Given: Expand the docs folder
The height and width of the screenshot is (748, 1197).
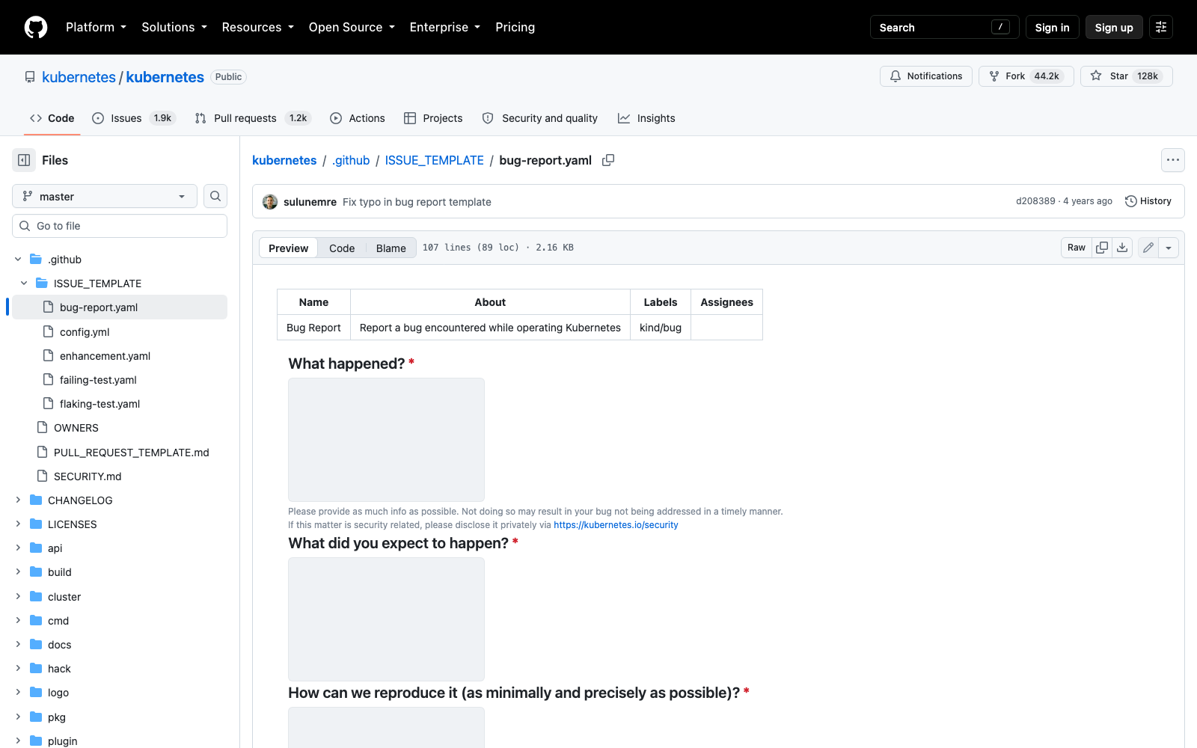Looking at the screenshot, I should click(18, 644).
